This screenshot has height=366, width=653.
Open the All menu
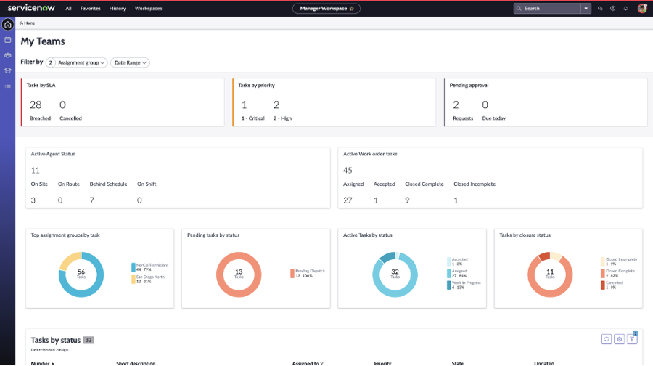pos(68,8)
